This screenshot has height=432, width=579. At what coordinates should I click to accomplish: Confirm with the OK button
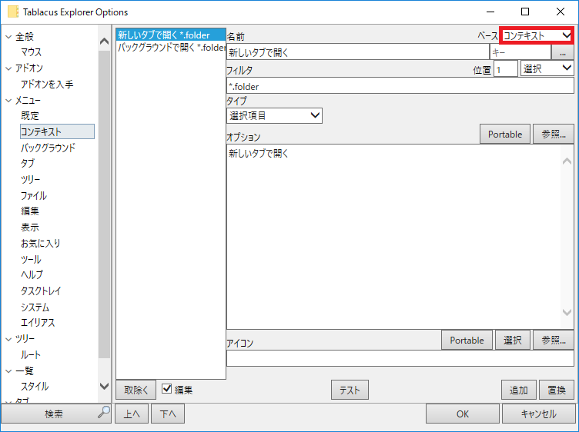click(x=462, y=414)
